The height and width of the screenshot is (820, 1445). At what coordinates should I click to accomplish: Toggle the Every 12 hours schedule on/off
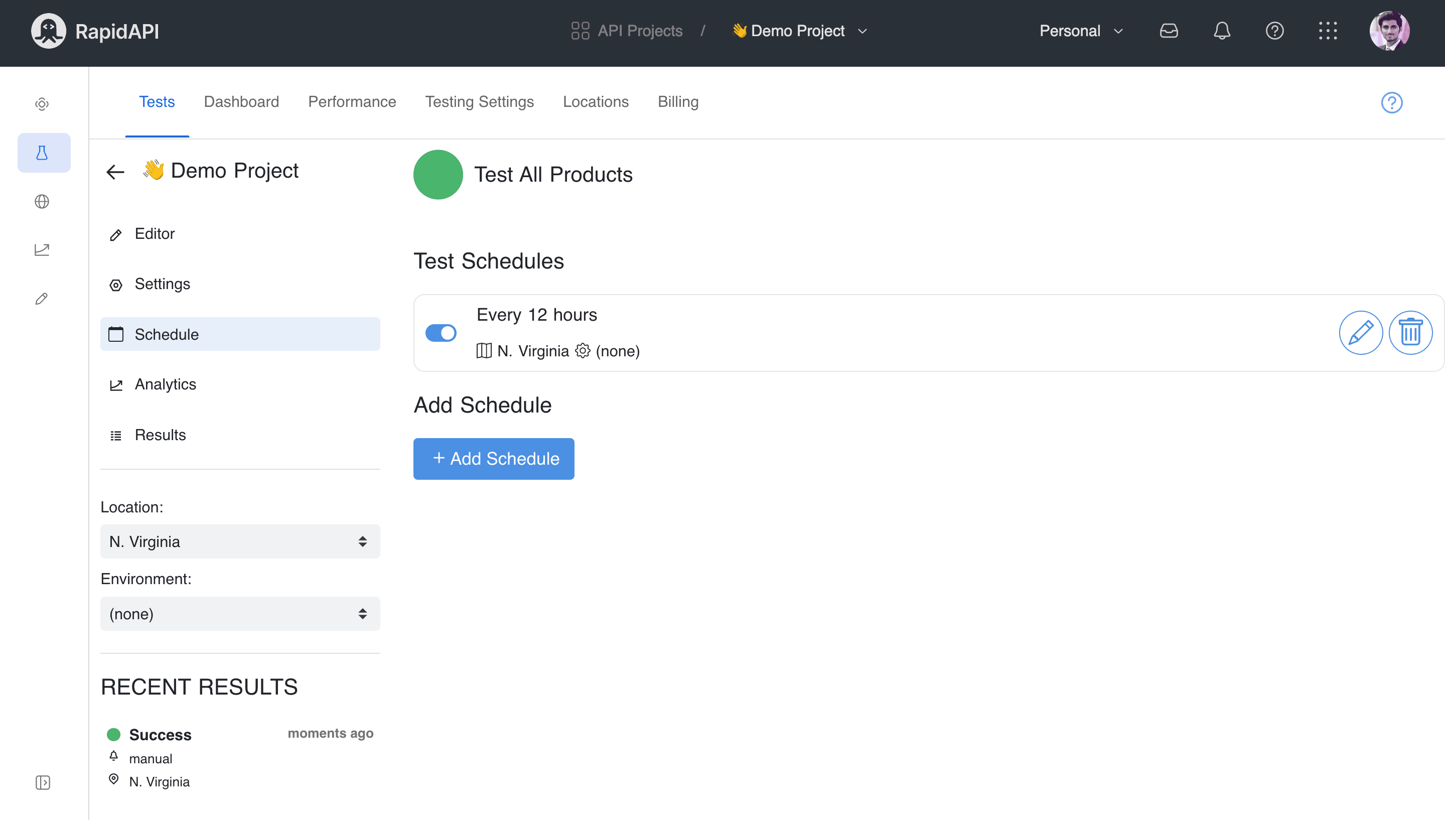441,333
